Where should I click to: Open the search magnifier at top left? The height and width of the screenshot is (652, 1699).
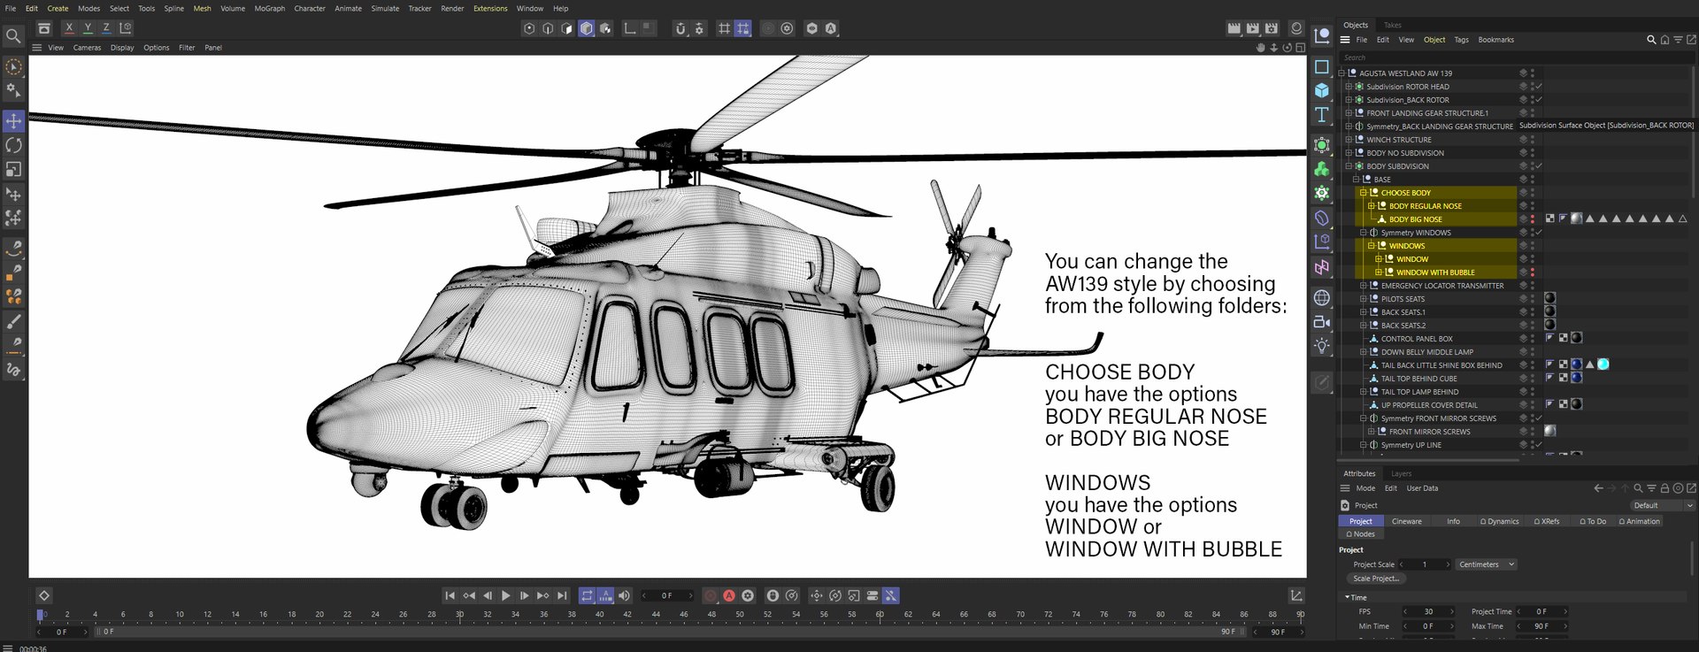click(x=13, y=36)
